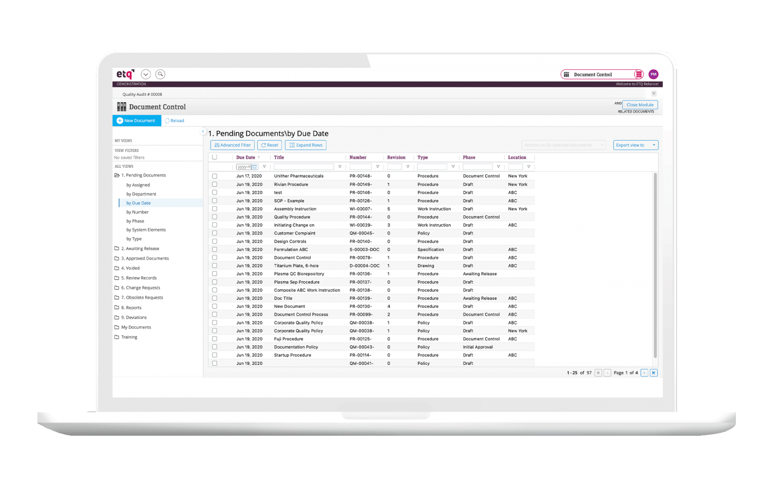Image resolution: width=770 pixels, height=488 pixels.
Task: Jump to the last page of results
Action: click(653, 373)
